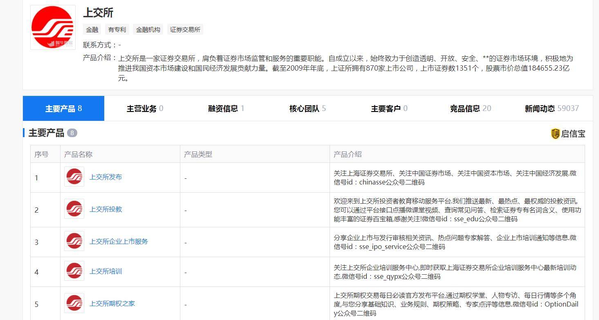This screenshot has height=320, width=599.
Task: Switch to the 主要产品 tab
Action: pos(63,109)
